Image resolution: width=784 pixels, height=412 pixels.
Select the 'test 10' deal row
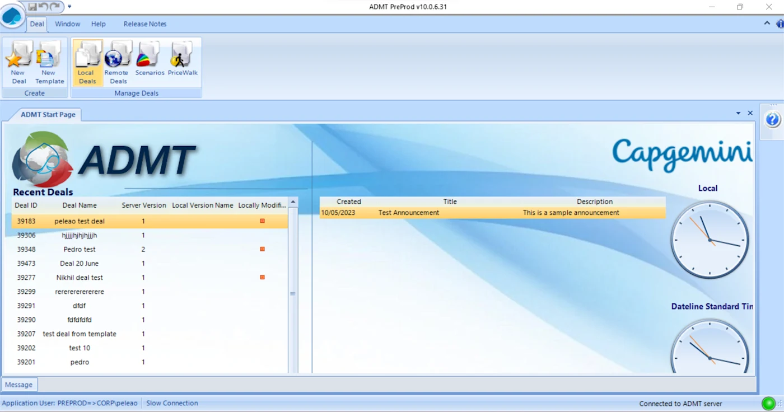(x=150, y=348)
